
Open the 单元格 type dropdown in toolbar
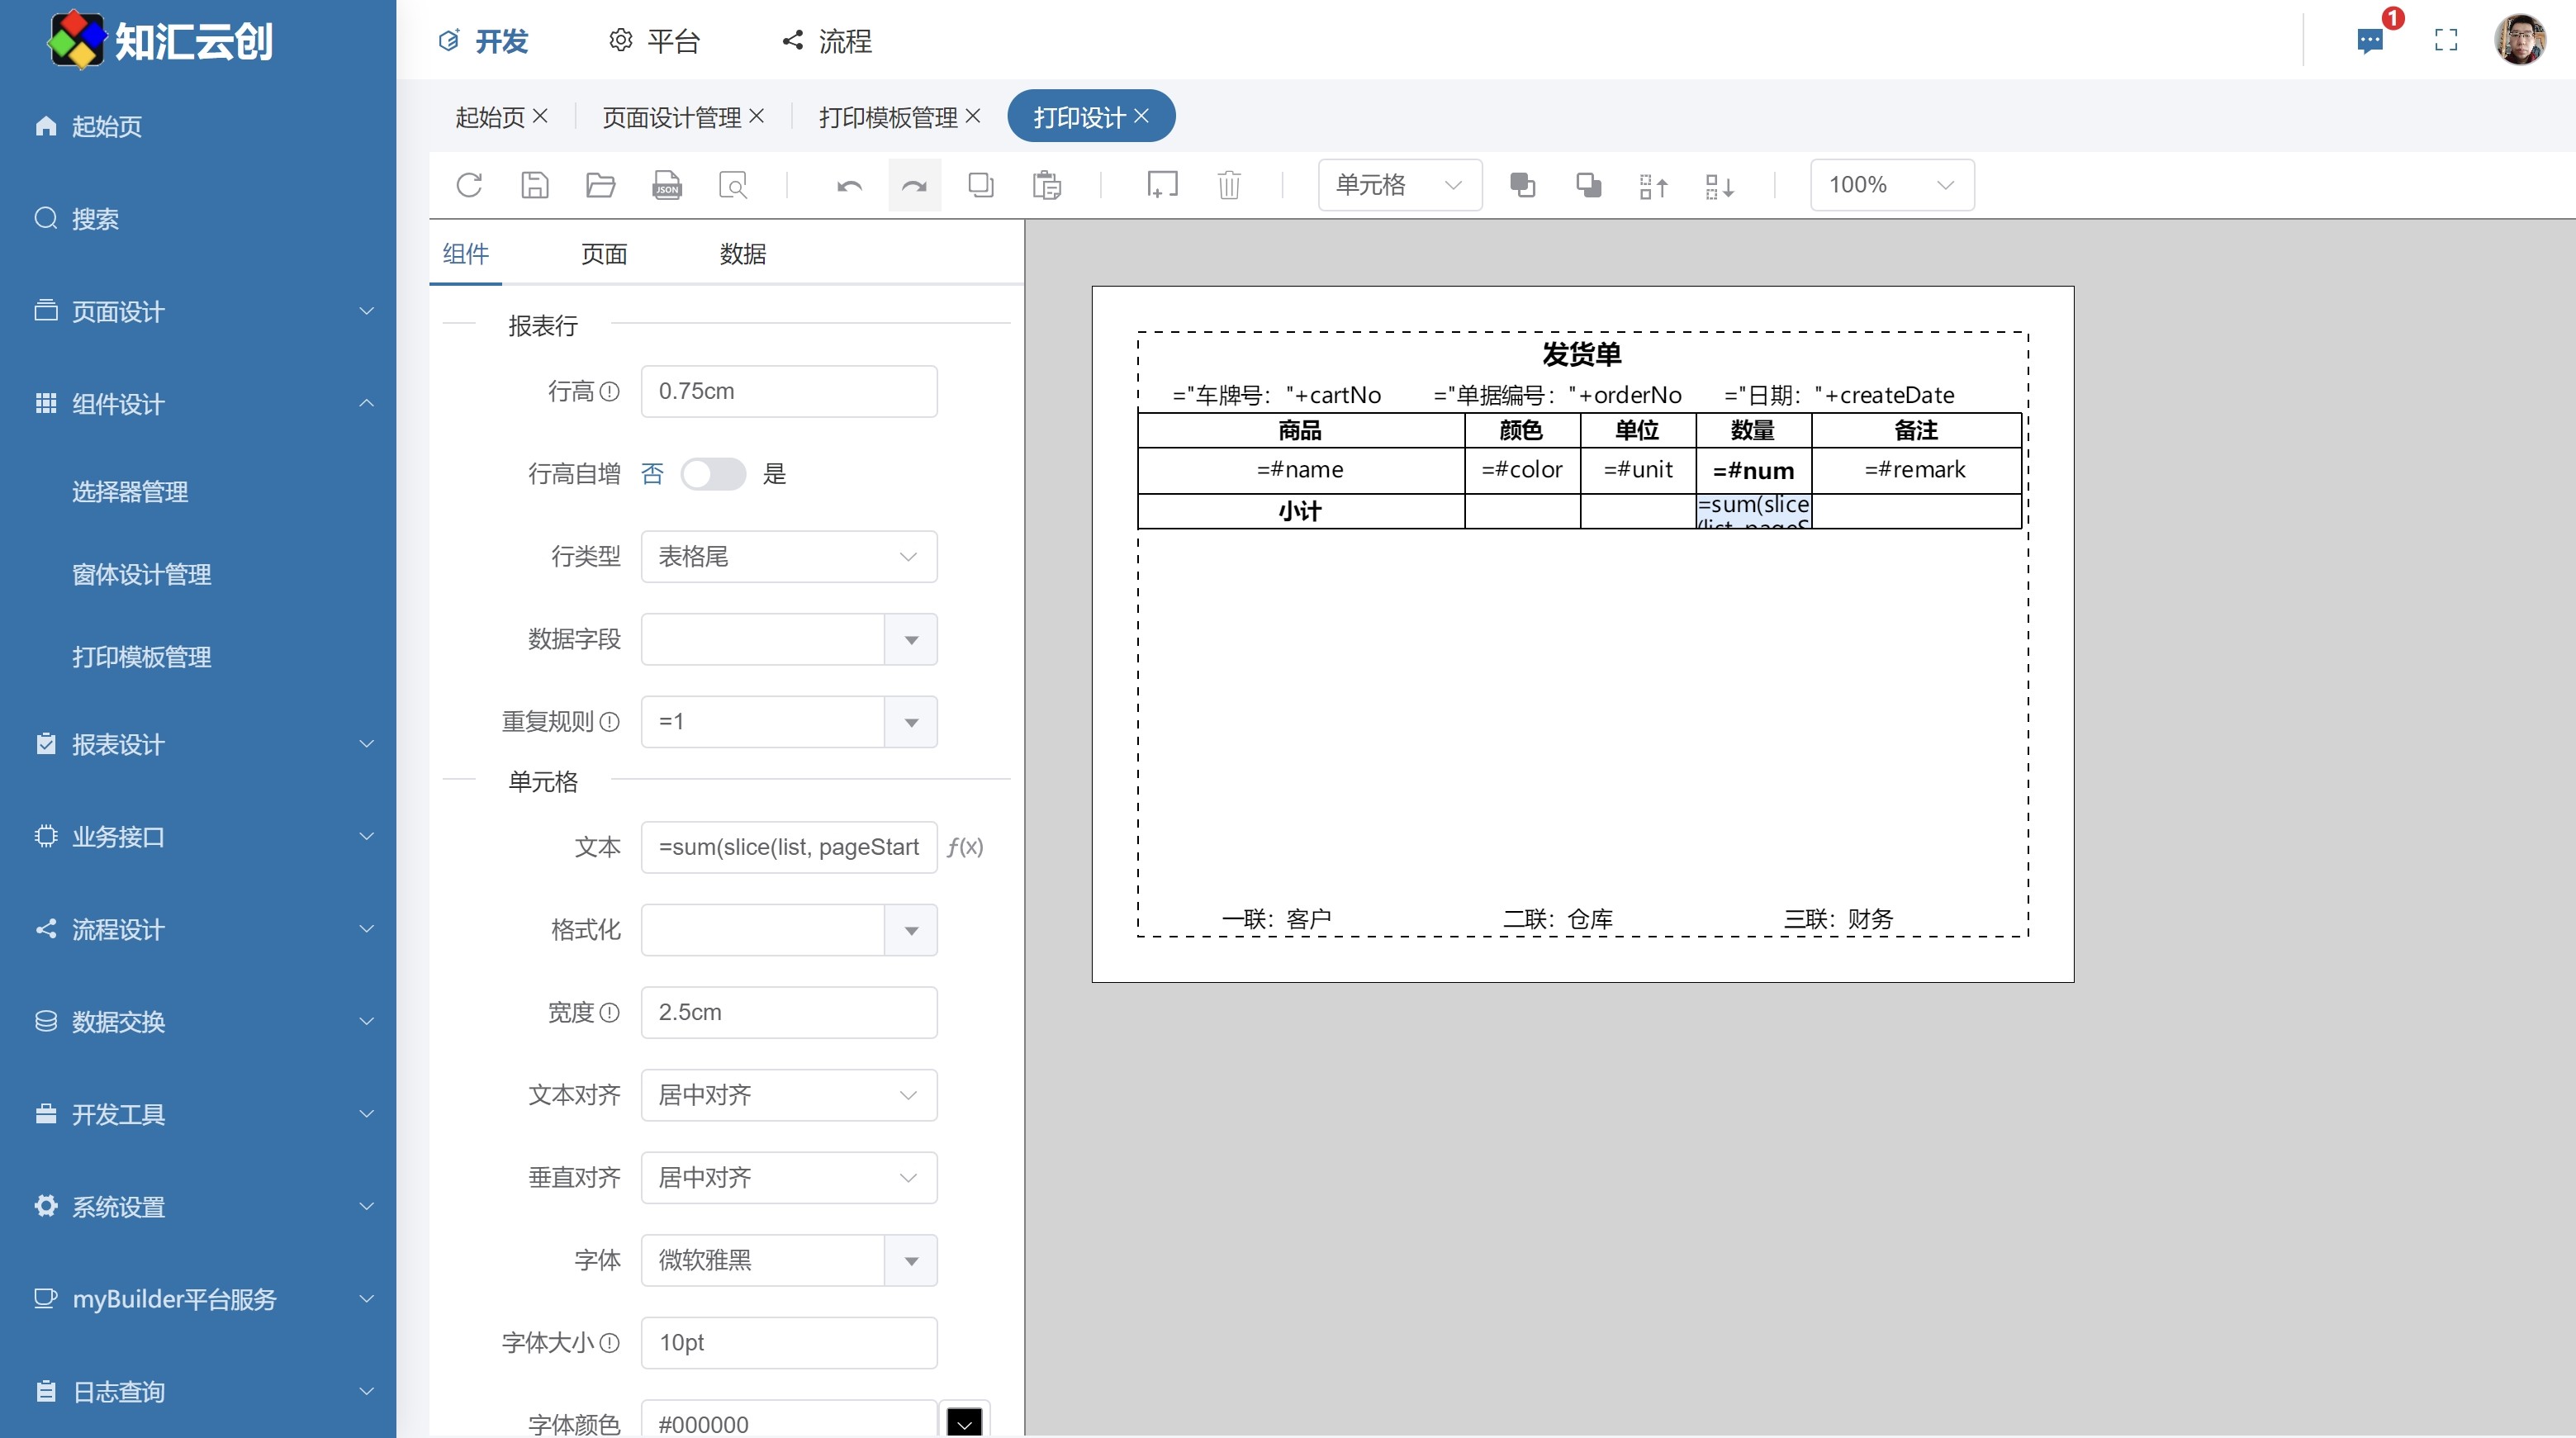pos(1399,185)
